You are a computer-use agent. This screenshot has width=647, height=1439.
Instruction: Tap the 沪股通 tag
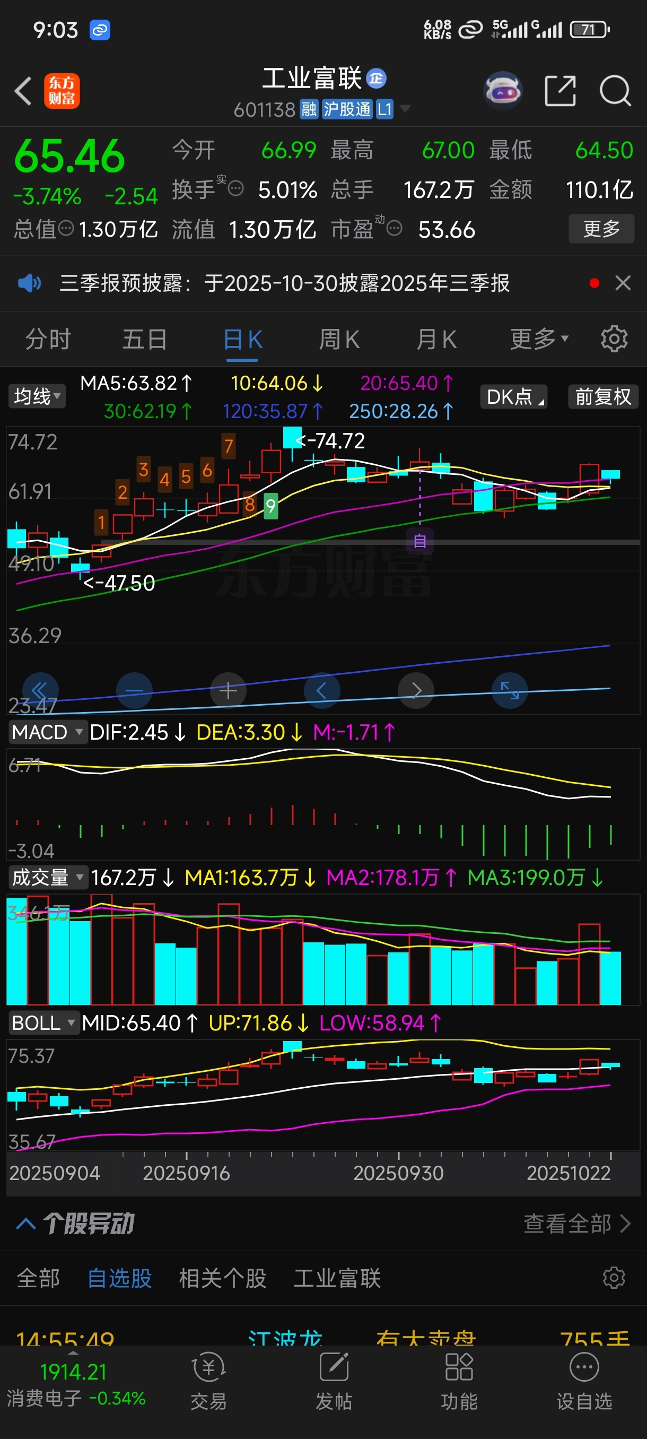click(347, 109)
